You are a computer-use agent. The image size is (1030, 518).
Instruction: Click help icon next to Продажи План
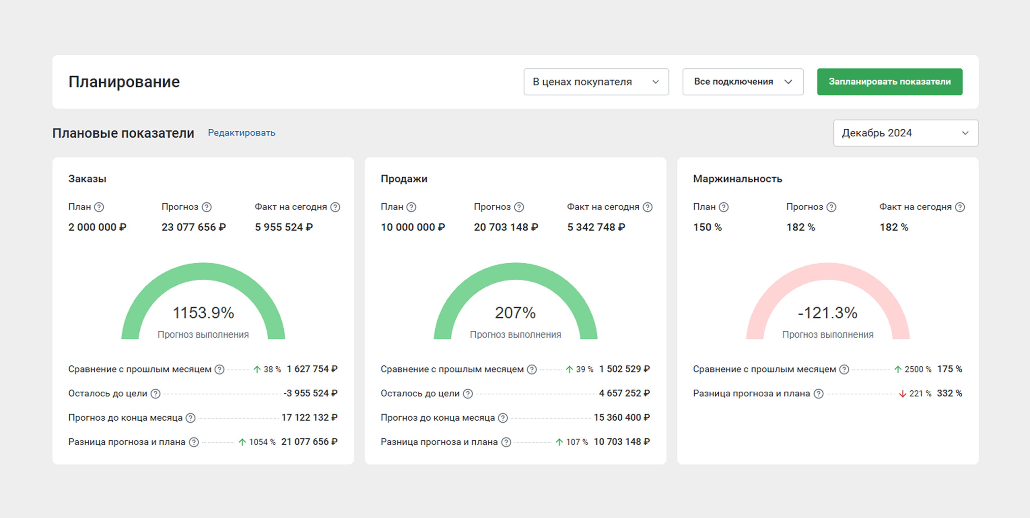pyautogui.click(x=411, y=207)
